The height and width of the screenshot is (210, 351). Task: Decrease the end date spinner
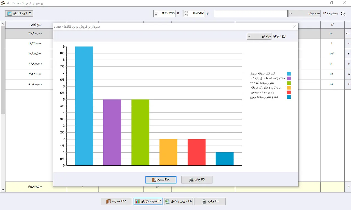(x=156, y=15)
